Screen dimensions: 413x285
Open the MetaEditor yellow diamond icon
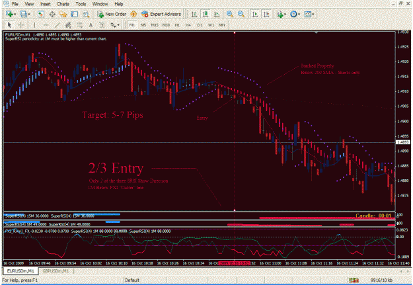pyautogui.click(x=133, y=15)
